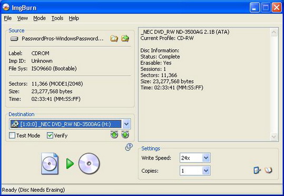Click the Current Profile: CD-RW line

pyautogui.click(x=167, y=38)
